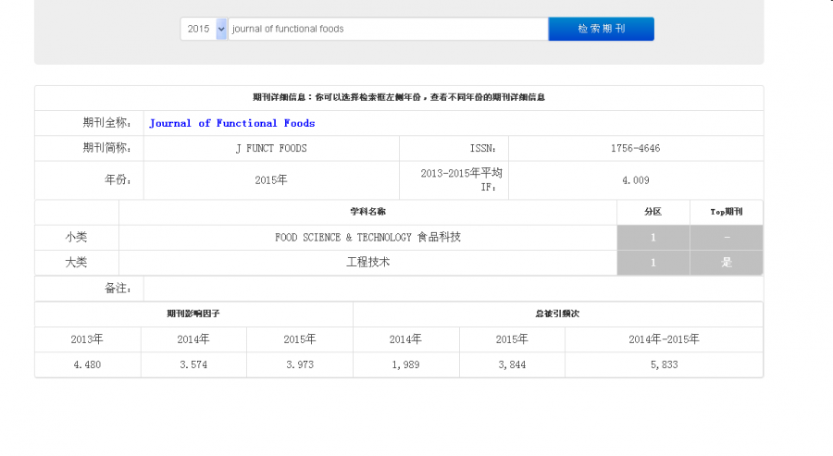Select the ISSN value 1756-4646
Screen dimensions: 833x456
tap(636, 149)
